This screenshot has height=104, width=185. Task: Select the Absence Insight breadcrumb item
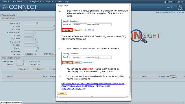pyautogui.click(x=64, y=2)
